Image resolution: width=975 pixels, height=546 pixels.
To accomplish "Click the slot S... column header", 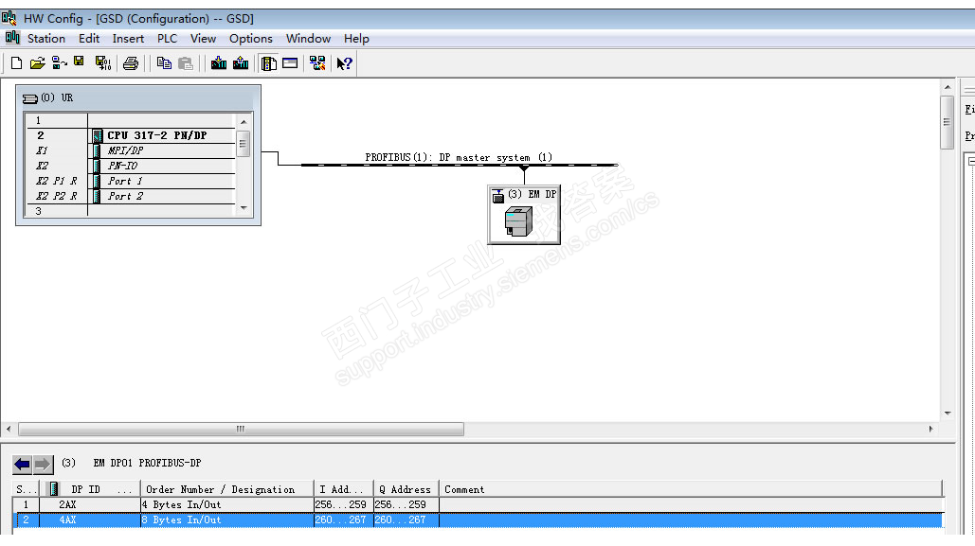I will click(x=27, y=489).
